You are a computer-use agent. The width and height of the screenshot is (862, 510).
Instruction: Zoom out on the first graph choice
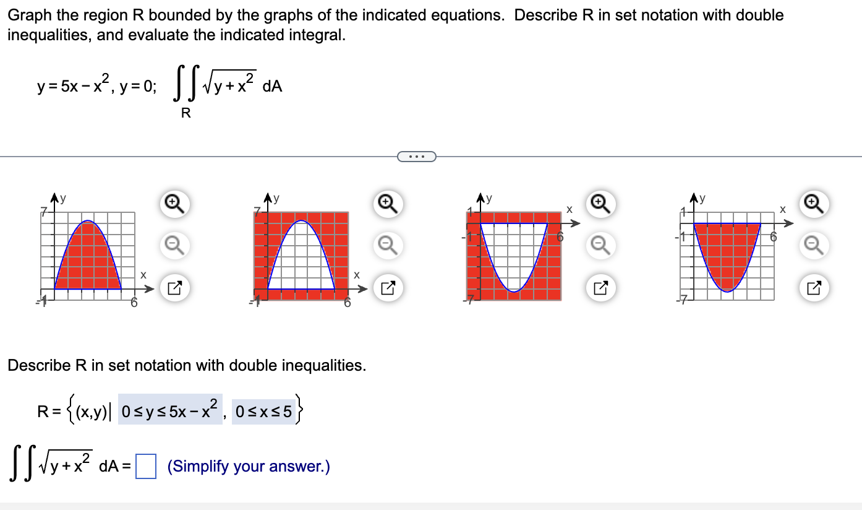tap(173, 245)
